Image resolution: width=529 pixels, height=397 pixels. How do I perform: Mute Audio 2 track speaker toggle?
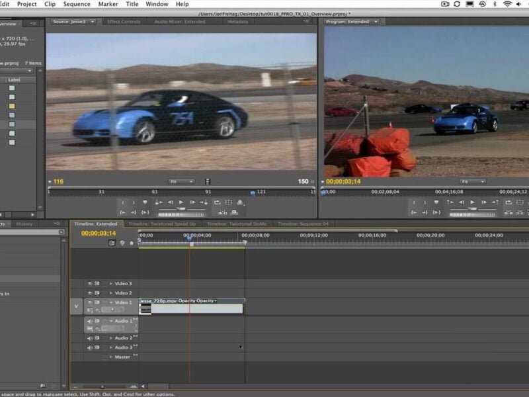click(90, 338)
